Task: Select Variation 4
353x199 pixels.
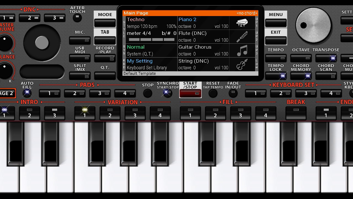Action: (160, 113)
